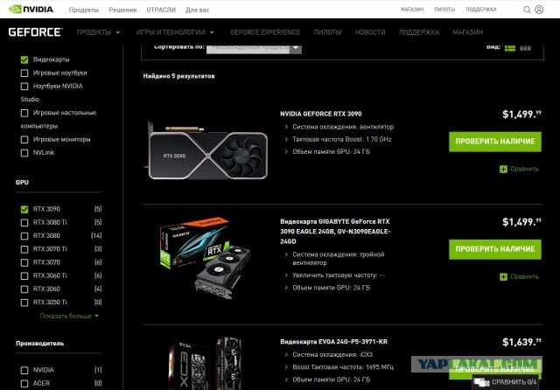Open the search magnifier icon
This screenshot has width=560, height=390.
click(527, 10)
